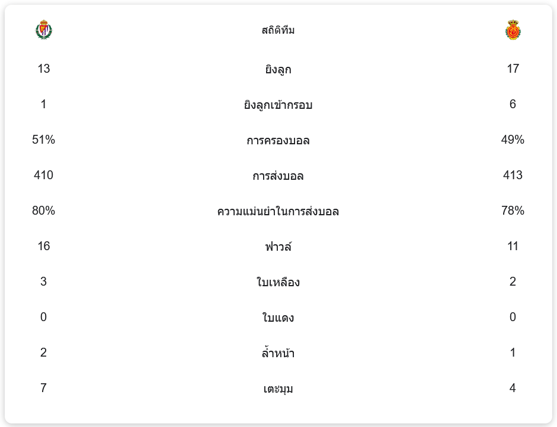Screen dimensions: 557x427
Task: Choose the เตะมุม corners label
Action: click(x=278, y=389)
